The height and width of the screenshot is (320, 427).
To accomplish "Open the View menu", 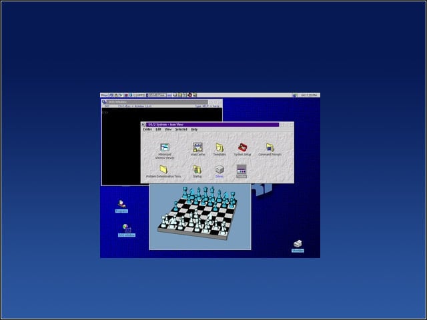I will (x=168, y=129).
